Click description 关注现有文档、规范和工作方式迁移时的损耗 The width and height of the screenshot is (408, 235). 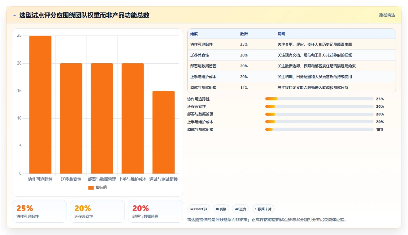click(315, 55)
